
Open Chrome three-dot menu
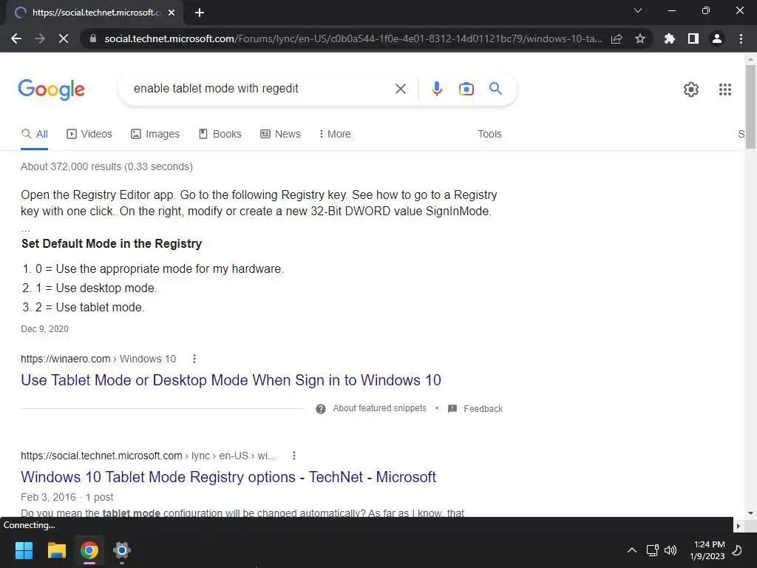click(741, 38)
